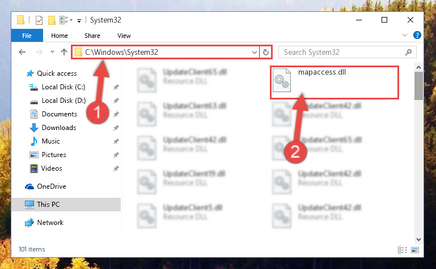436x269 pixels.
Task: Switch to large icons view button
Action: point(415,250)
